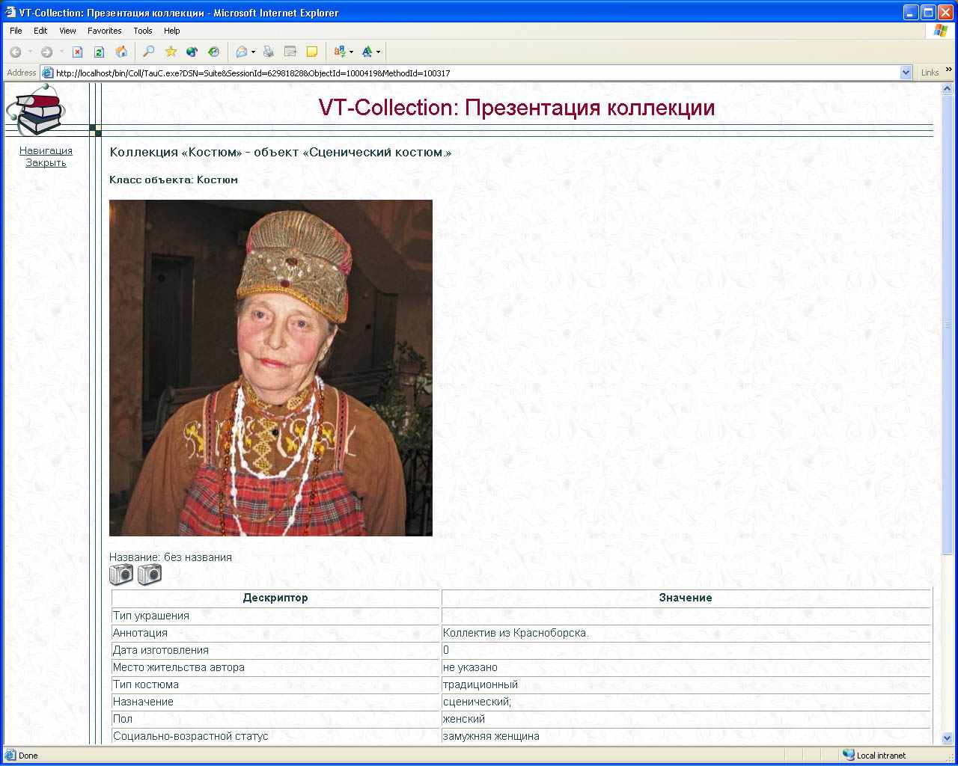Image resolution: width=958 pixels, height=766 pixels.
Task: Select the Аннотация row label
Action: 140,633
